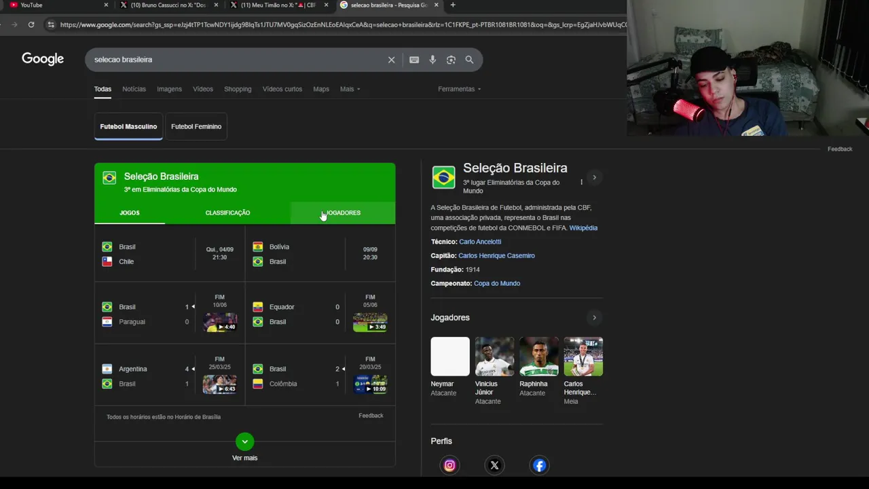The width and height of the screenshot is (869, 489).
Task: Open the three-dot options in knowledge panel
Action: (x=581, y=182)
